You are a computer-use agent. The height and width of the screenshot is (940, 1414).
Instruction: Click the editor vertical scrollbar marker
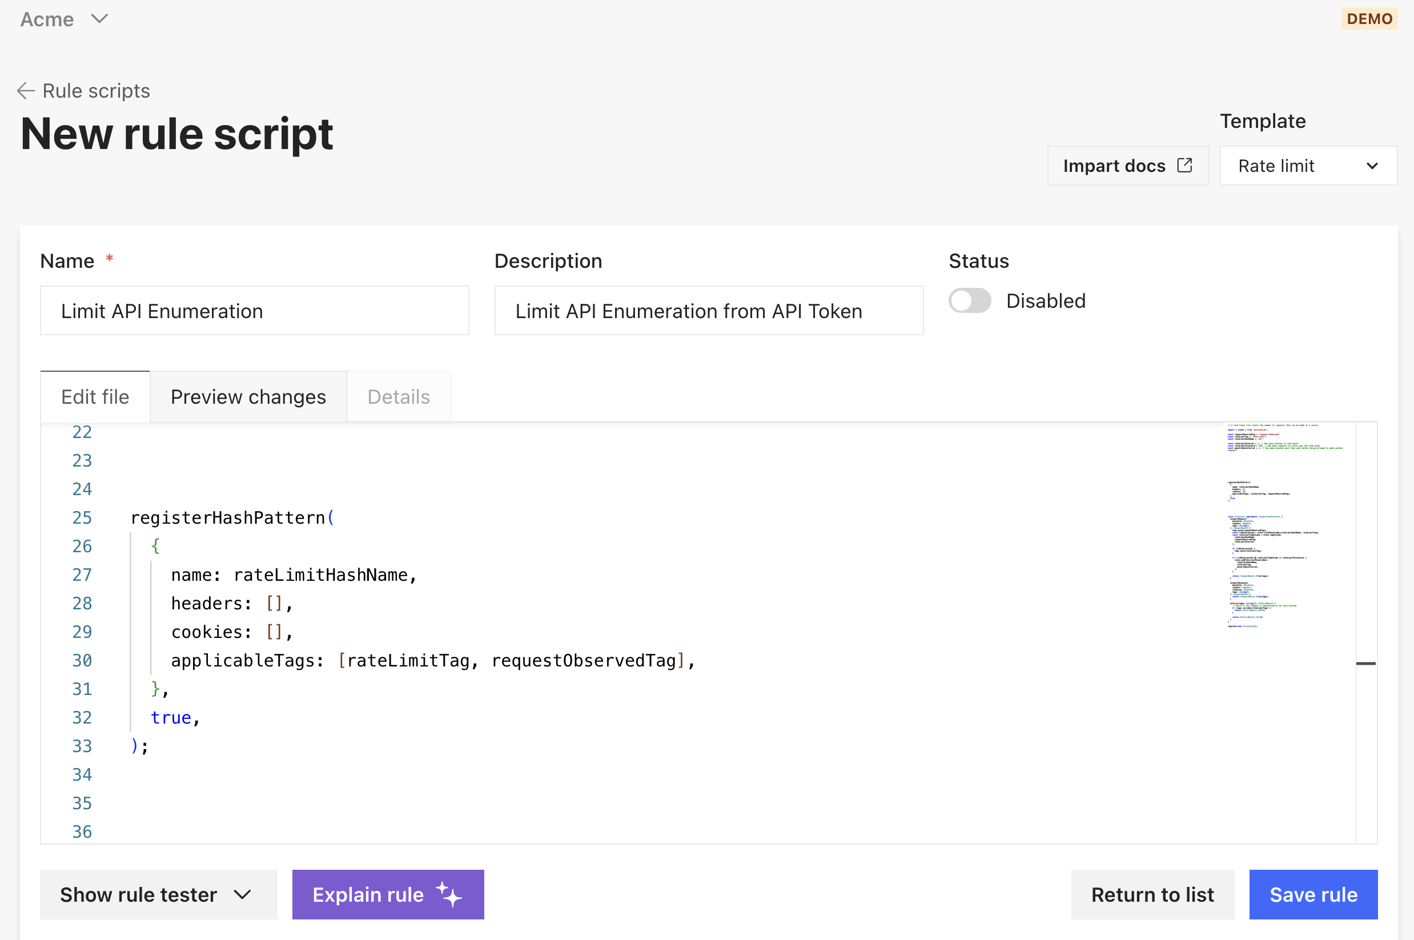[1365, 663]
